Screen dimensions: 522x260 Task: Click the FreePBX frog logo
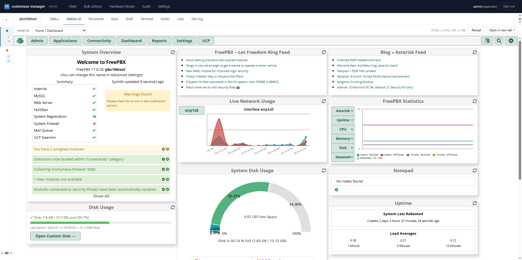point(20,41)
